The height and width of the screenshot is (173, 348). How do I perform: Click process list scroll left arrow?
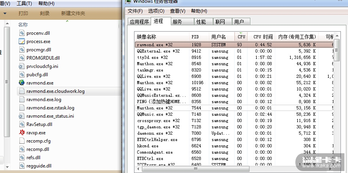click(x=138, y=169)
